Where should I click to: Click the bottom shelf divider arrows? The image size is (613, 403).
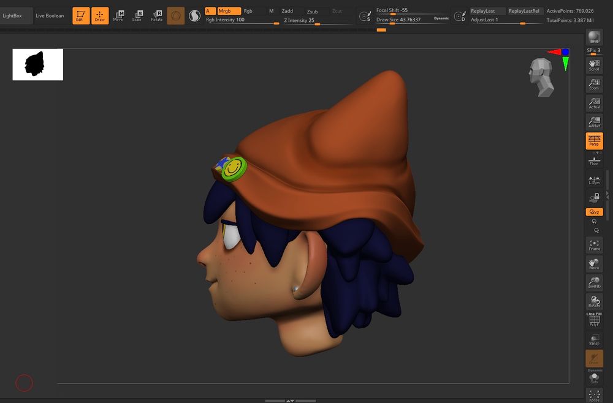tap(290, 401)
